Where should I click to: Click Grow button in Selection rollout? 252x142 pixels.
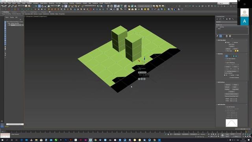click(235, 67)
